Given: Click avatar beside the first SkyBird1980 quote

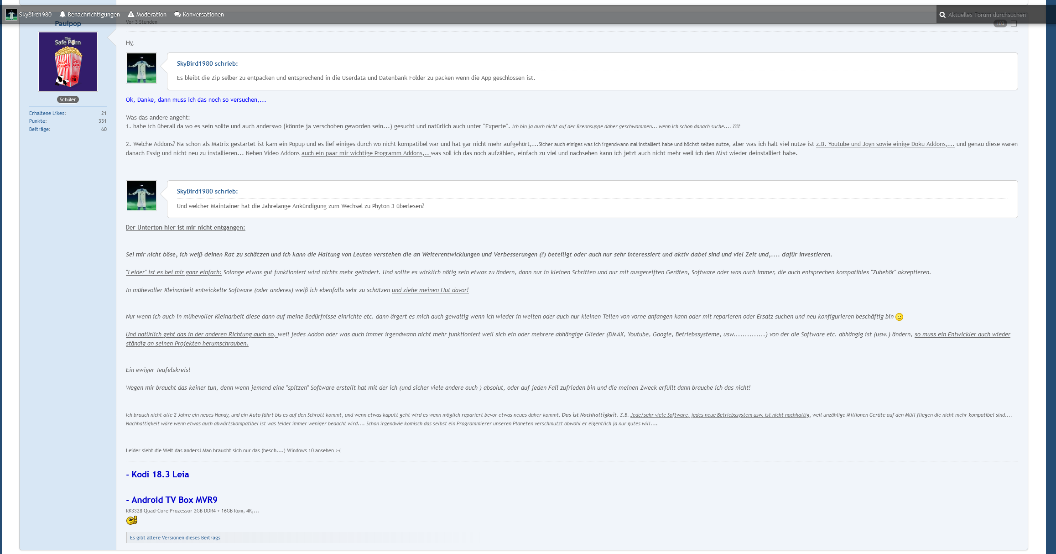Looking at the screenshot, I should point(141,68).
